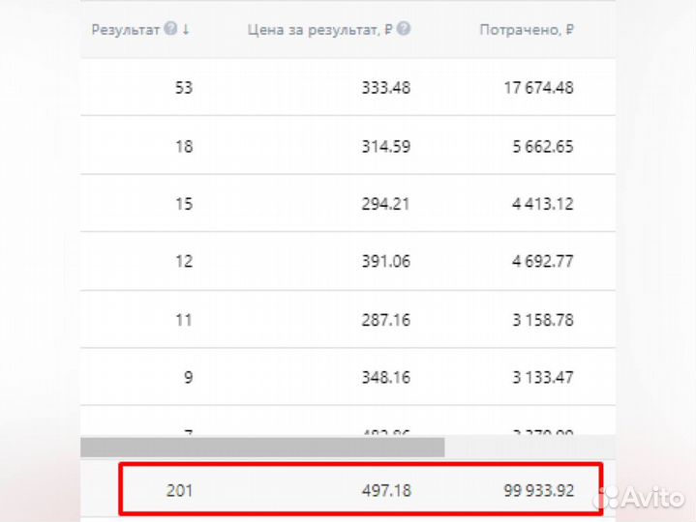
Task: Select total price per result 497.18
Action: pos(386,490)
